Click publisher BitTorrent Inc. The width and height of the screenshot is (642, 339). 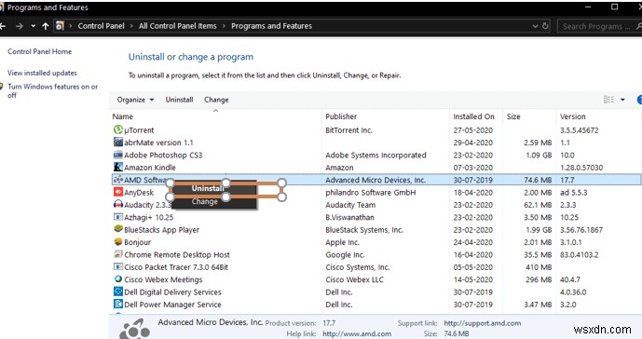(x=348, y=130)
